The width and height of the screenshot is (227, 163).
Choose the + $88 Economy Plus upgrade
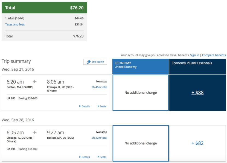(x=197, y=93)
